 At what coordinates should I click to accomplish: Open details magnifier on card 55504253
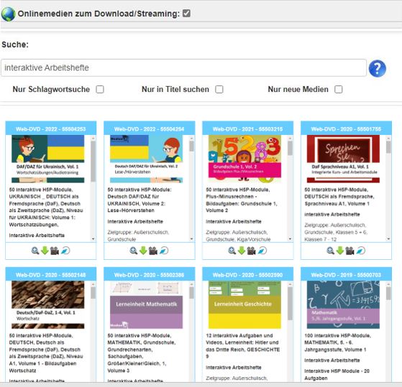click(x=35, y=251)
